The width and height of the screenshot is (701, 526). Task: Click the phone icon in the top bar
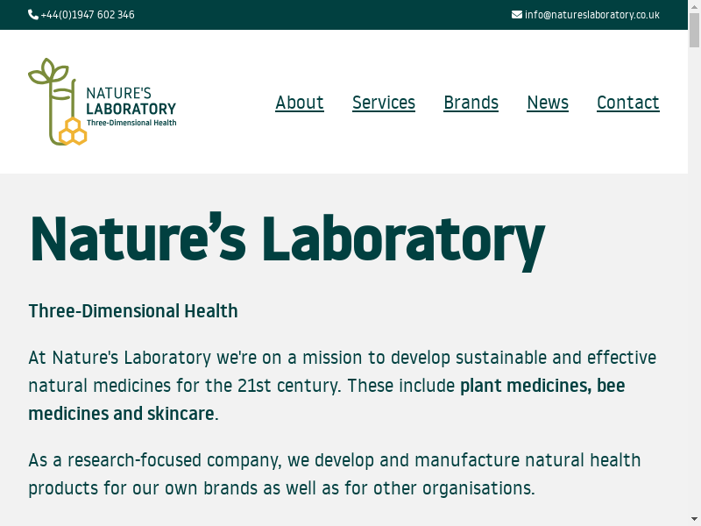click(x=33, y=15)
